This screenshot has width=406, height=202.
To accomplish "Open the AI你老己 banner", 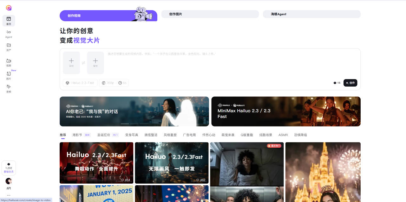I will (134, 111).
